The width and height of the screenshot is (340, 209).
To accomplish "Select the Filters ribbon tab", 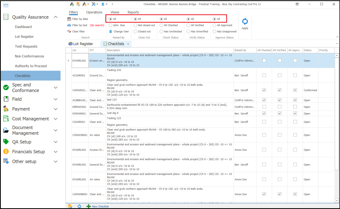I will pyautogui.click(x=73, y=12).
